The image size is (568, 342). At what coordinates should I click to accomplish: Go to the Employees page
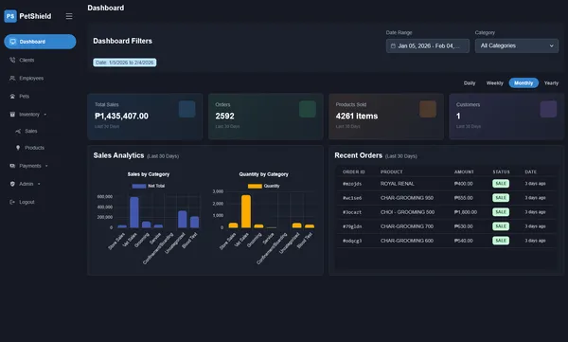(x=31, y=78)
